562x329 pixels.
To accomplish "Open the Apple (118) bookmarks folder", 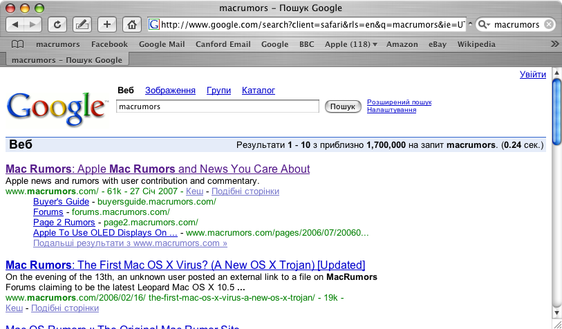I will coord(351,44).
